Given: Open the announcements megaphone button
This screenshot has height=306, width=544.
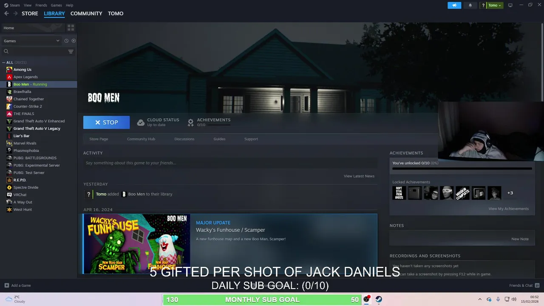Looking at the screenshot, I should pyautogui.click(x=454, y=5).
